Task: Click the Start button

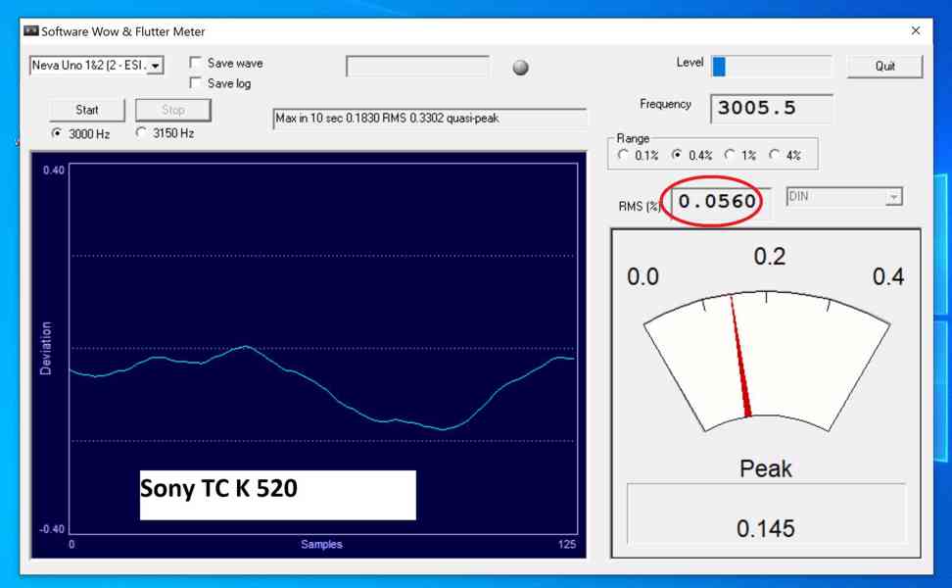Action: tap(87, 110)
